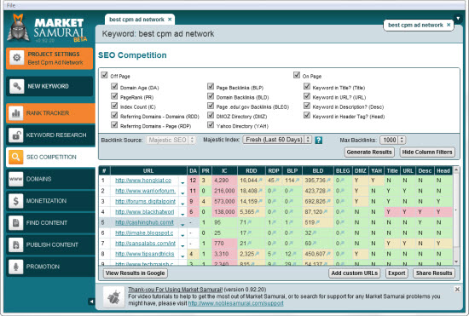469x316 pixels.
Task: Close the floating best cpm ad network tab
Action: (x=449, y=25)
